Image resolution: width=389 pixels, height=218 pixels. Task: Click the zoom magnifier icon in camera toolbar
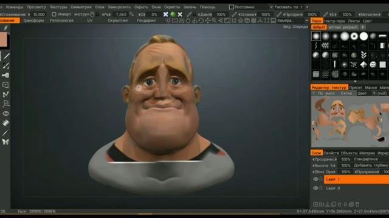(214, 21)
